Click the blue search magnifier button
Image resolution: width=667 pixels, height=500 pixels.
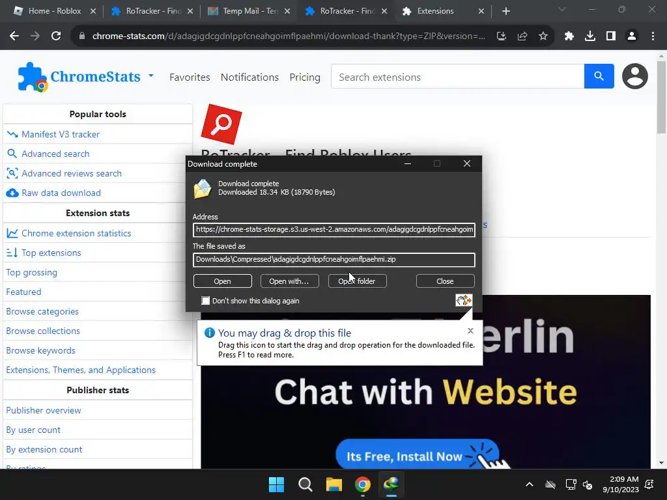[x=599, y=76]
